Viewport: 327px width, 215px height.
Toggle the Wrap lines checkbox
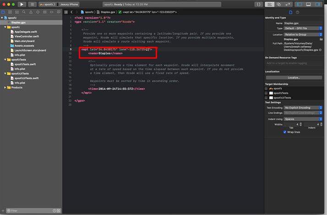[x=285, y=132]
